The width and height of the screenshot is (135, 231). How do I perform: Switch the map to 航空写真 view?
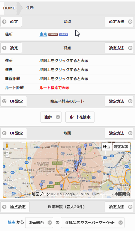pyautogui.click(x=121, y=147)
